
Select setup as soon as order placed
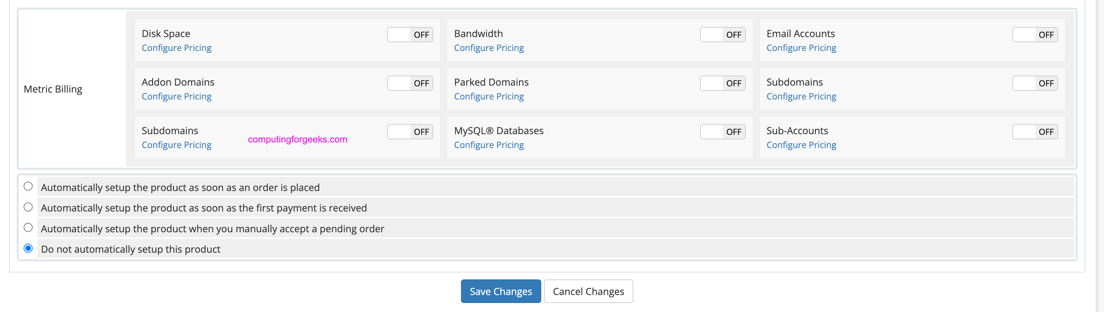pyautogui.click(x=28, y=187)
